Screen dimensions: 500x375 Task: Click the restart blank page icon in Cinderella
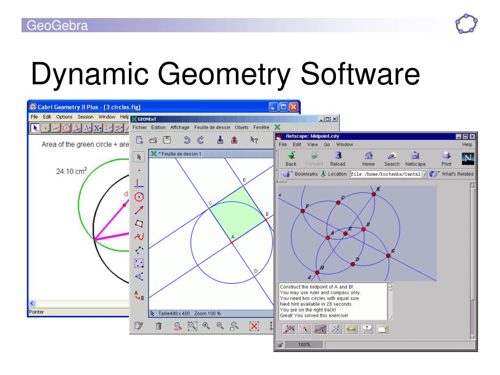click(x=382, y=329)
